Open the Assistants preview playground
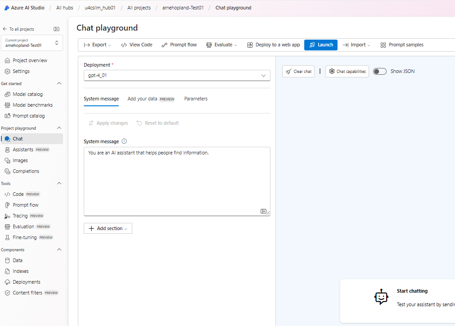455x326 pixels. point(27,149)
